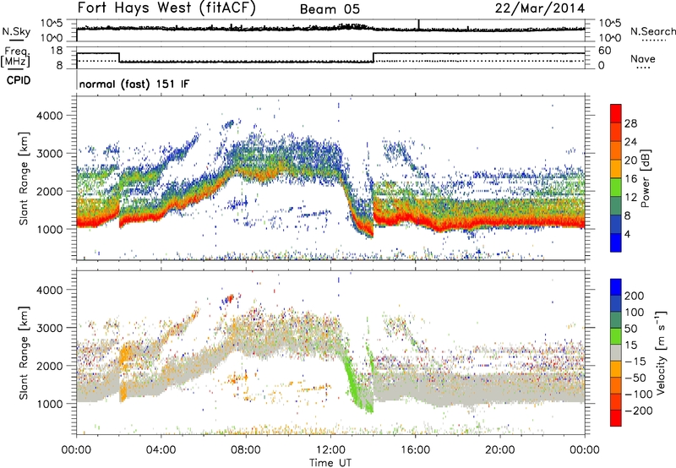Click the 'Beam 05' label
This screenshot has height=468, width=676.
[330, 9]
